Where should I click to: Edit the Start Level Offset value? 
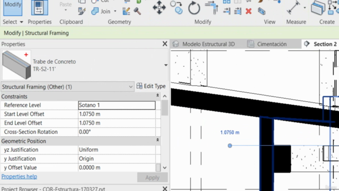click(x=117, y=114)
